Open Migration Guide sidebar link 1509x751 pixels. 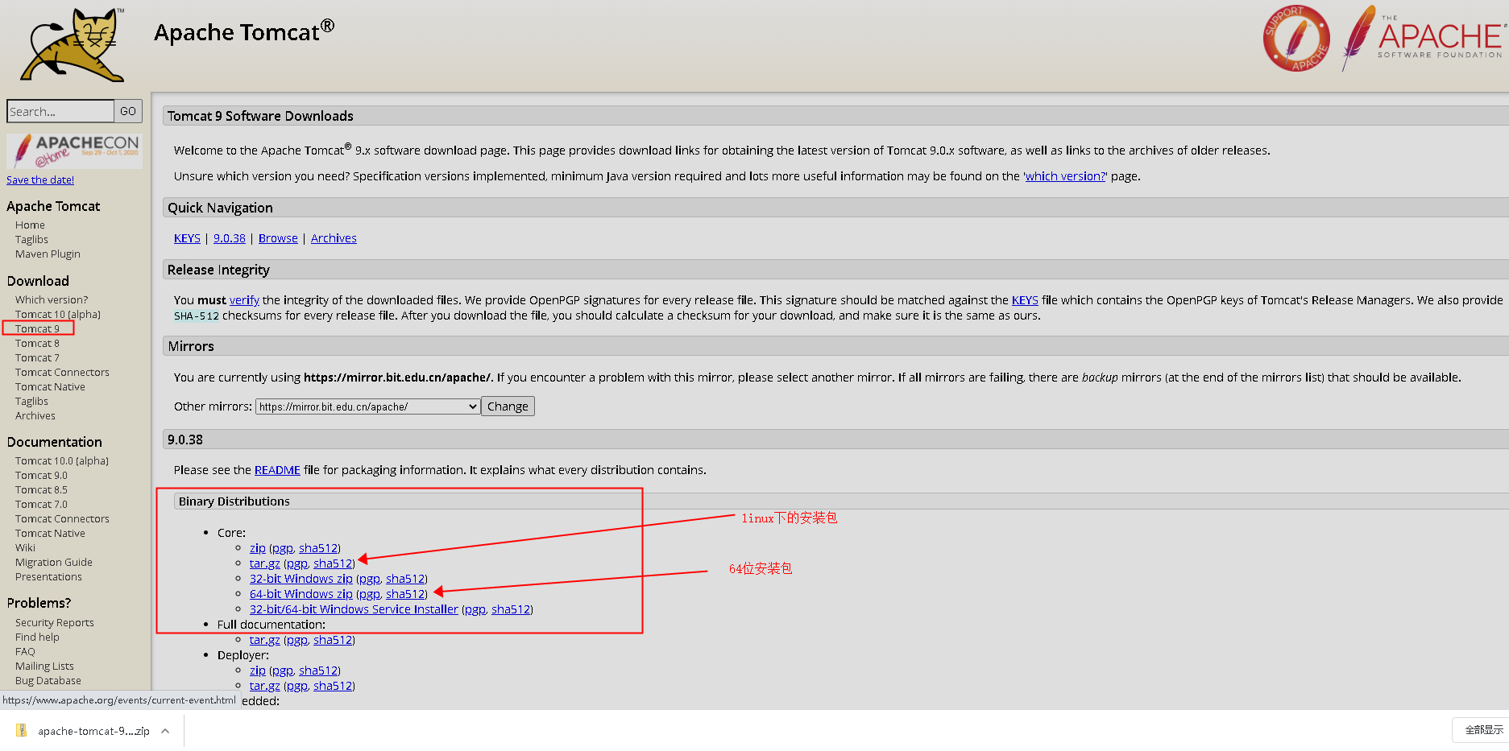pos(54,563)
